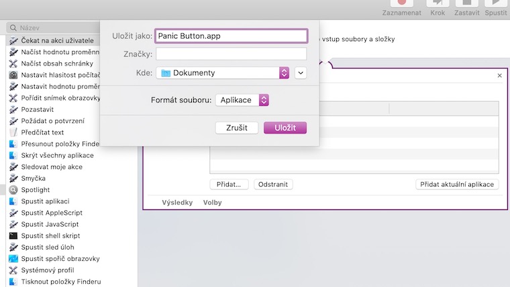Select Spustit AppleScript in the actions list
This screenshot has height=287, width=510.
pos(50,213)
